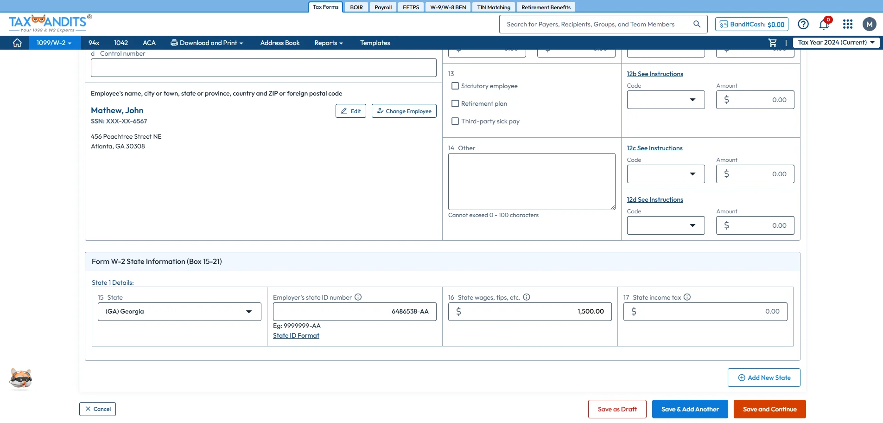The width and height of the screenshot is (883, 423).
Task: Focus the 12c Amount field
Action: (x=755, y=174)
